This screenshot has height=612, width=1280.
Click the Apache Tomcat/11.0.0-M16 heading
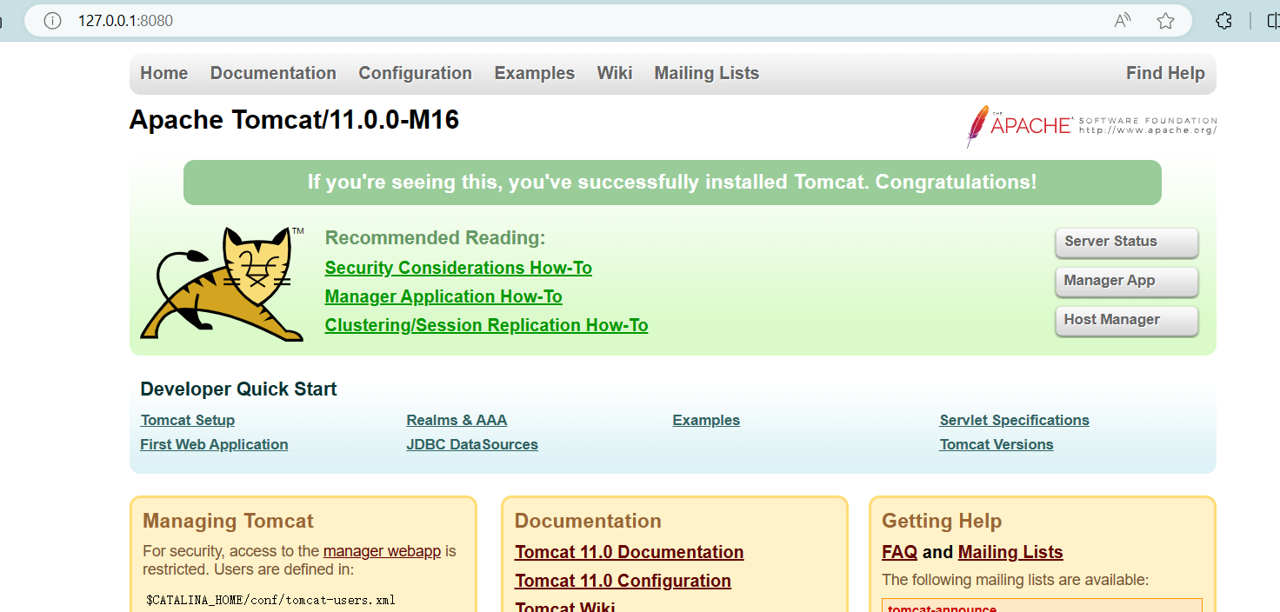[294, 119]
